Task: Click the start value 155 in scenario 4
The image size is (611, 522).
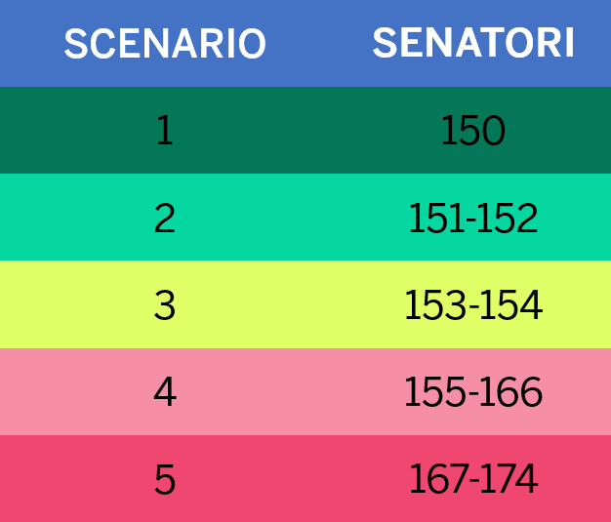Action: 433,392
